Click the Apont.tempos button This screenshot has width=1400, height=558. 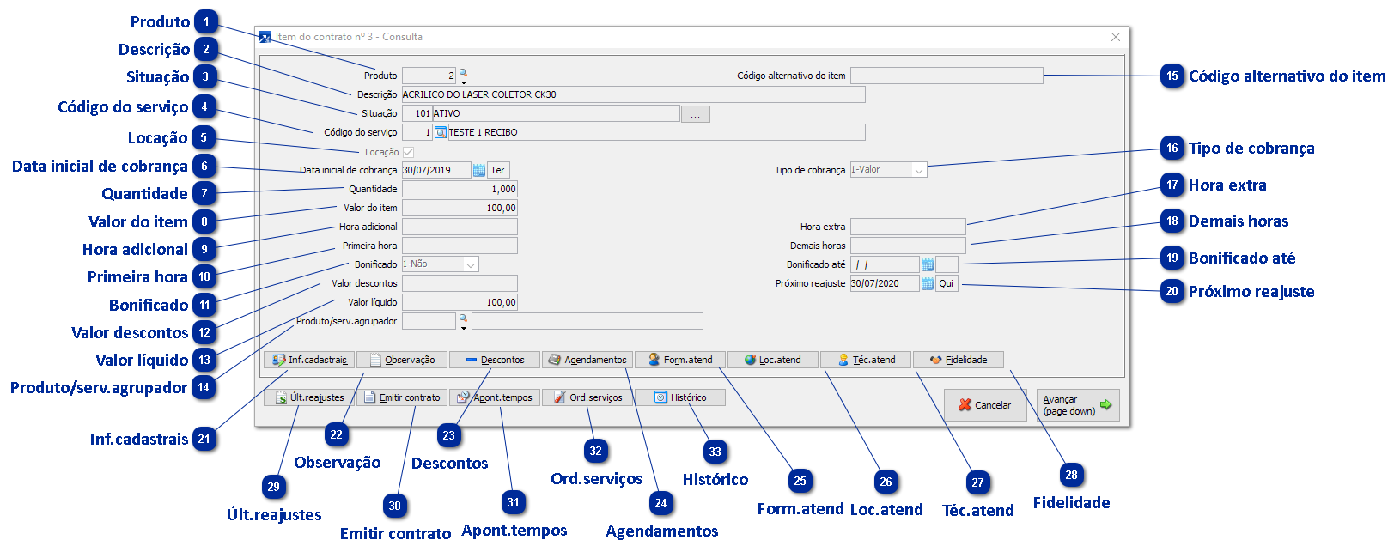pos(495,397)
